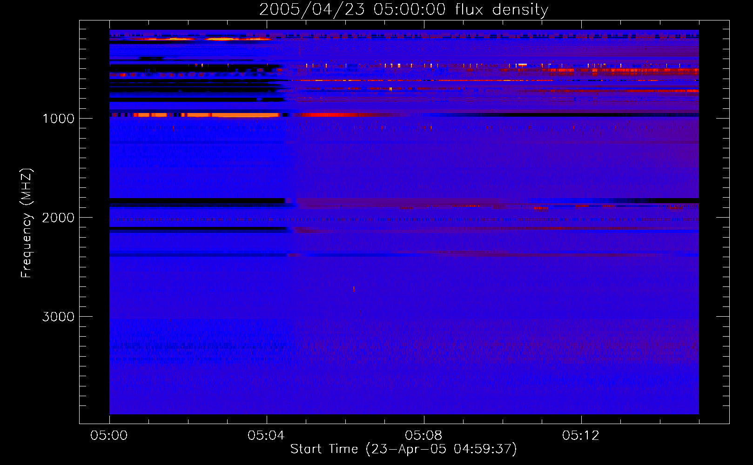753x465 pixels.
Task: Select the 3000 frequency tick label
Action: pyautogui.click(x=58, y=317)
